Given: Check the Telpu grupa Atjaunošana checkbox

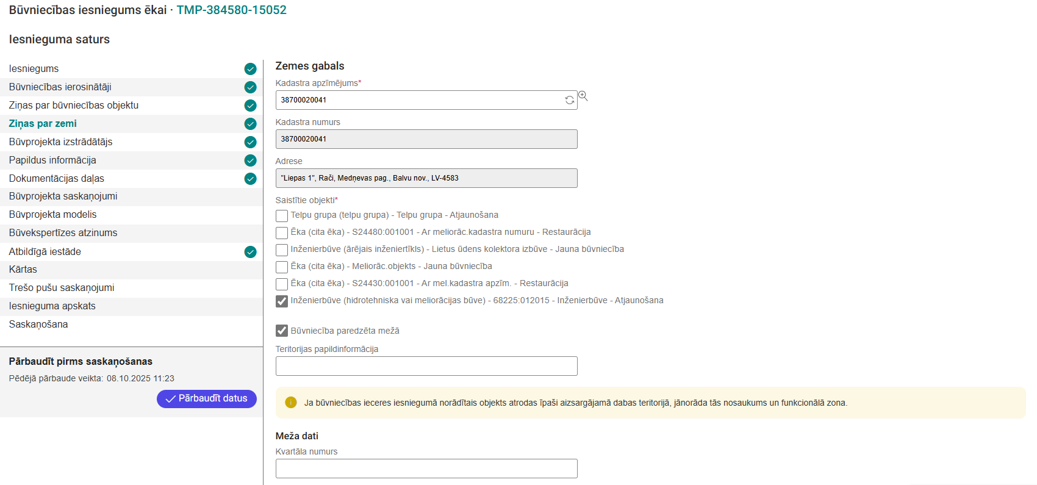Looking at the screenshot, I should pyautogui.click(x=282, y=216).
